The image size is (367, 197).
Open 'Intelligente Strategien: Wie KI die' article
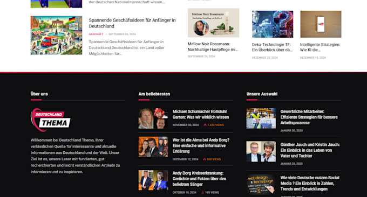pyautogui.click(x=320, y=47)
